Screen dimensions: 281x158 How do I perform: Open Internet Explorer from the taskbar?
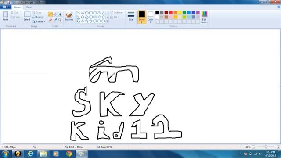pos(30,154)
